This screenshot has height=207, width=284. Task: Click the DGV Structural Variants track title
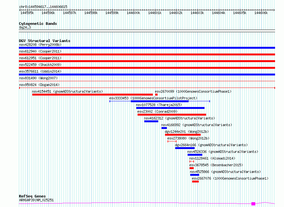pyautogui.click(x=45, y=41)
